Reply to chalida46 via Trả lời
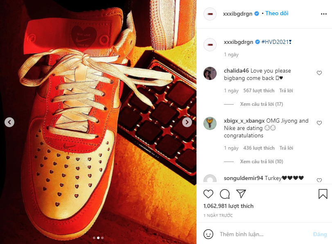 tap(286, 91)
